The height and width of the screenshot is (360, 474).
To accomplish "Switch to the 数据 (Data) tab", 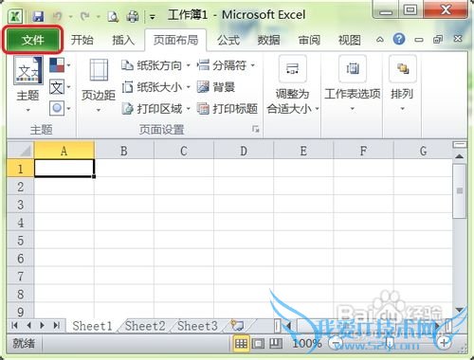I will pos(268,40).
